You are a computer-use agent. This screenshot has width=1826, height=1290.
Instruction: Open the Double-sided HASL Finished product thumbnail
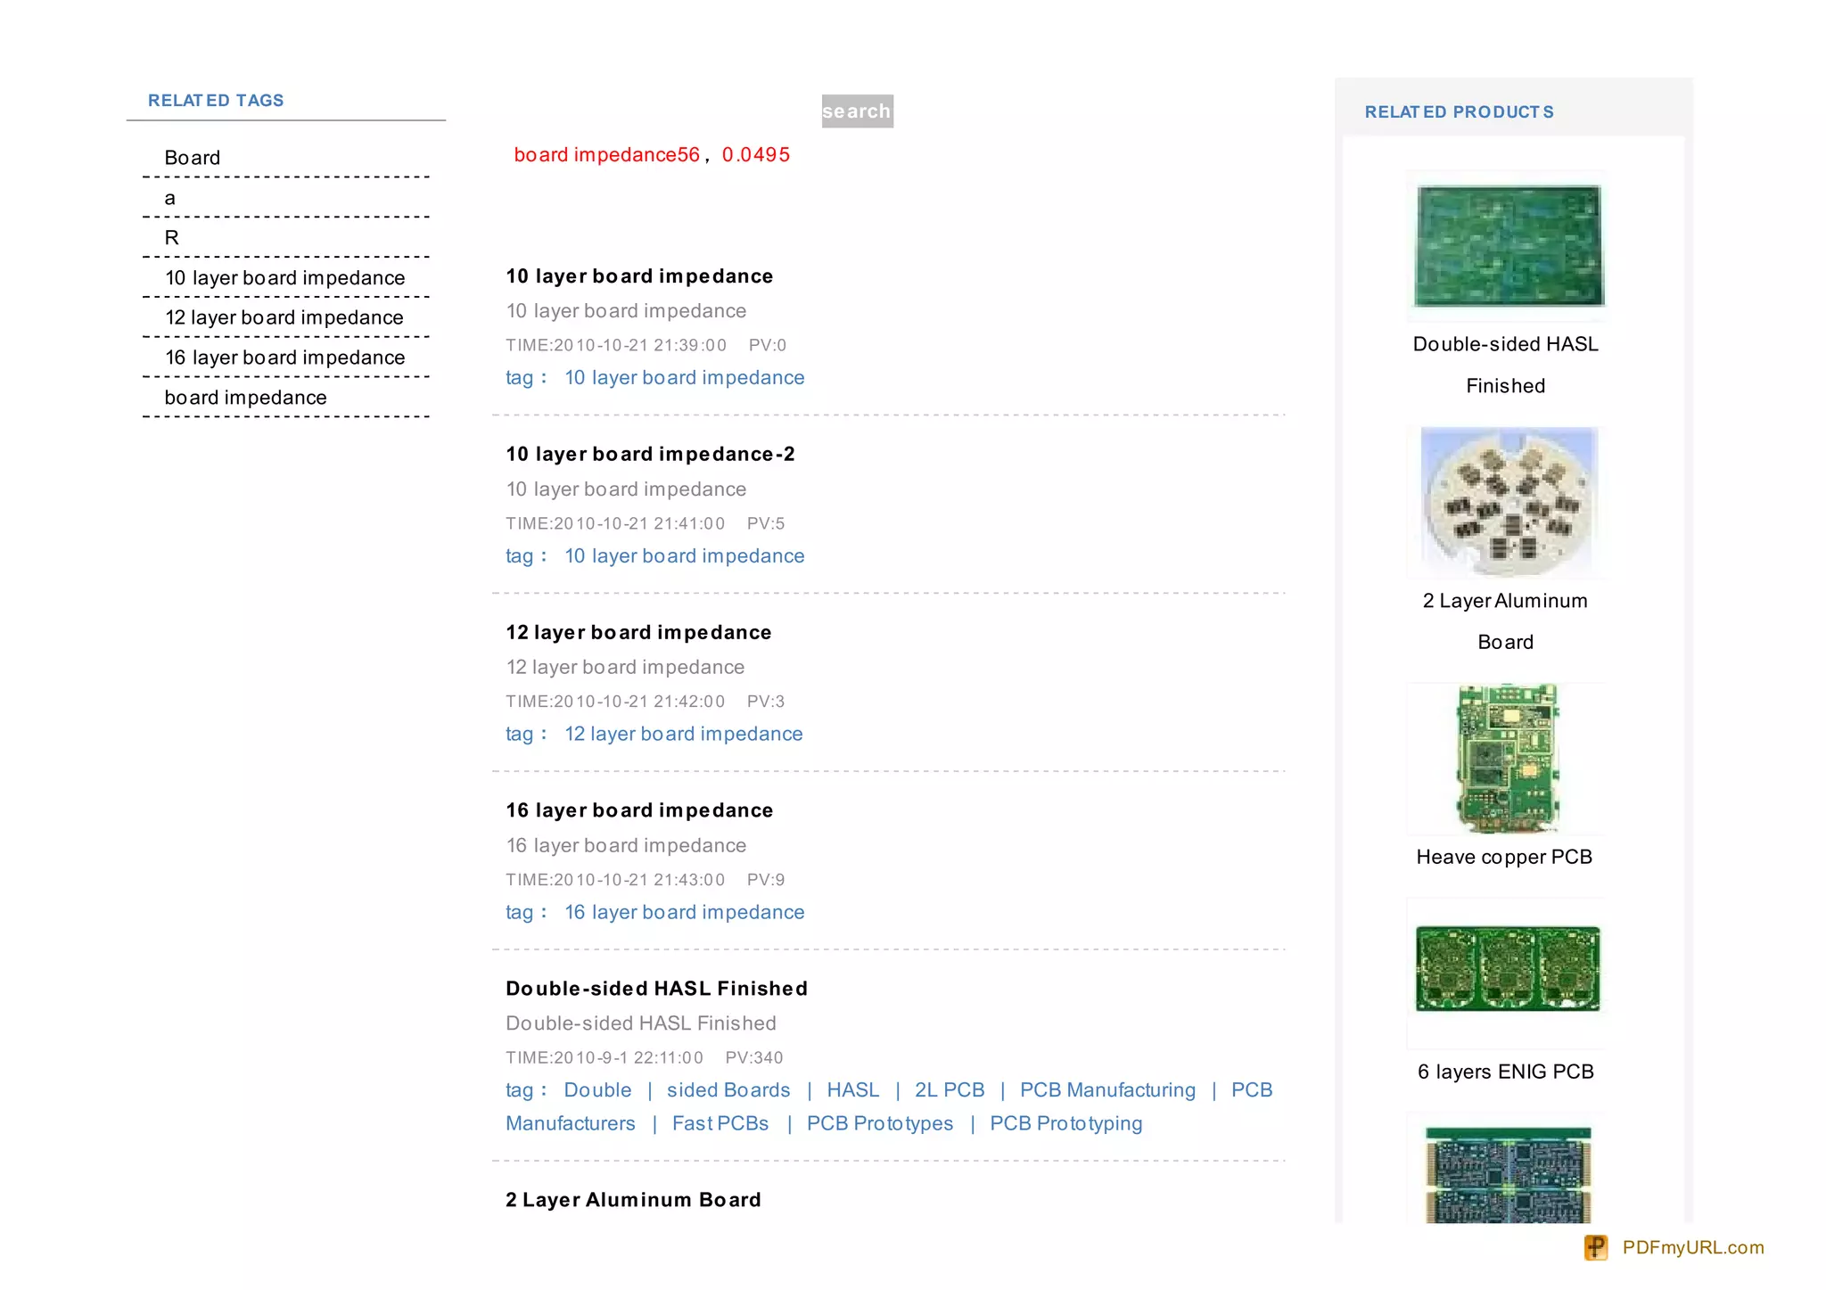click(x=1508, y=246)
